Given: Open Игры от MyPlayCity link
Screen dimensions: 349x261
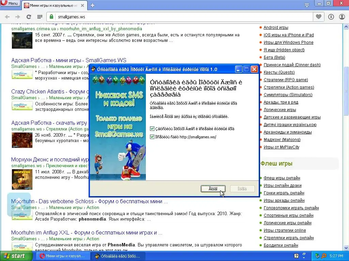Looking at the screenshot, I should [x=281, y=147].
